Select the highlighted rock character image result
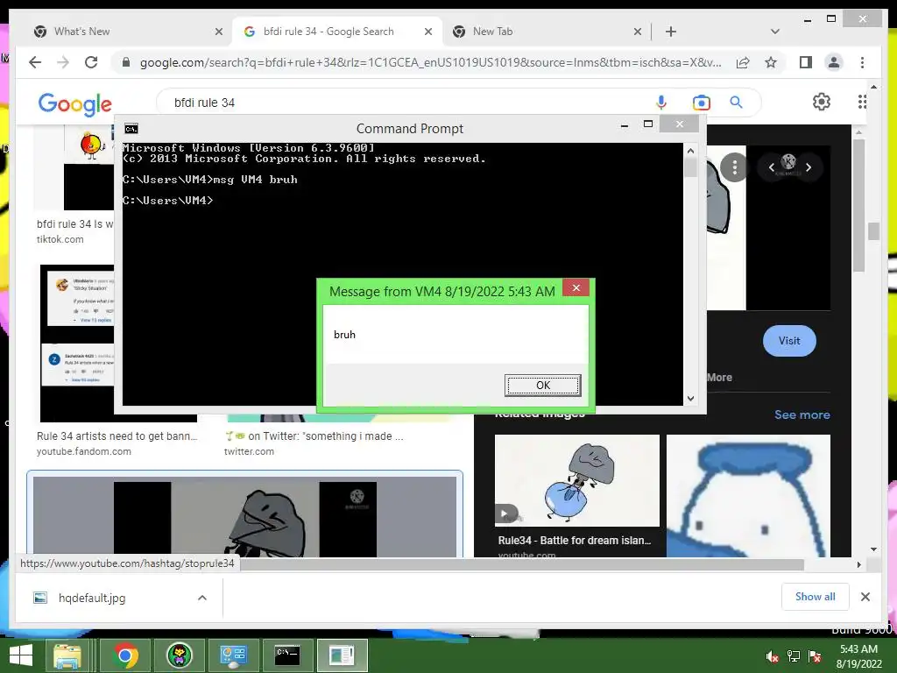Image resolution: width=897 pixels, height=673 pixels. pyautogui.click(x=245, y=517)
